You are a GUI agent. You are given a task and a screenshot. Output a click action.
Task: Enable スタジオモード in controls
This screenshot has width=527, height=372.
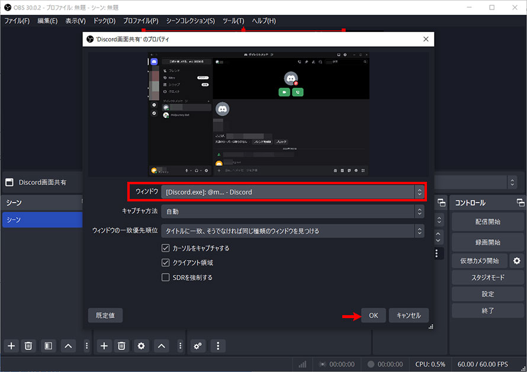coord(487,277)
